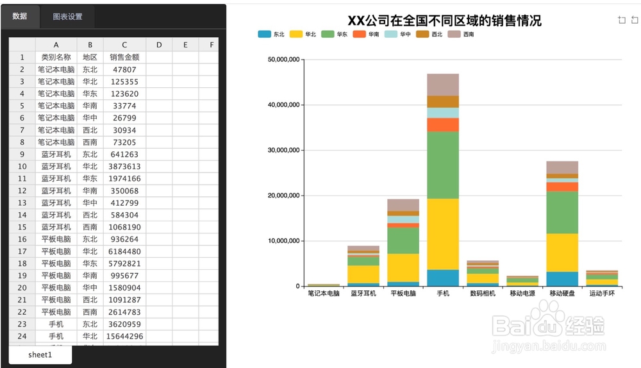Click the green 华东 segment of 平板电脑 bar

point(403,241)
